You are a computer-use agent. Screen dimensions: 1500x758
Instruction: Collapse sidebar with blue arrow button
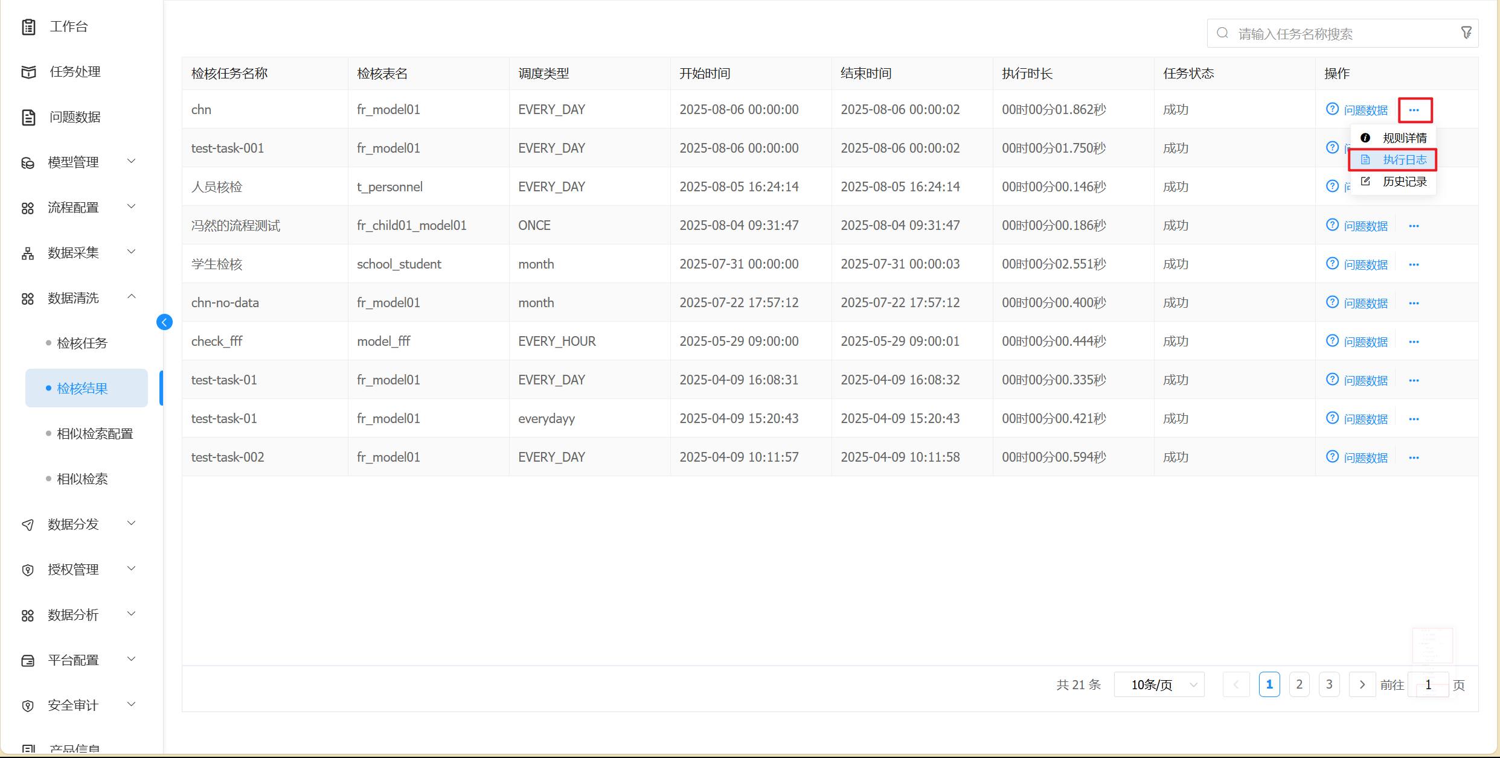coord(164,322)
